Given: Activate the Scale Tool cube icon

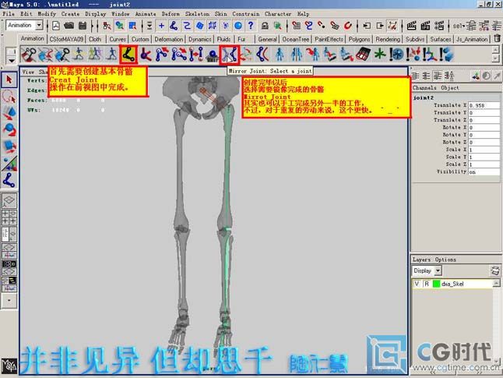Looking at the screenshot, I should click(x=9, y=146).
